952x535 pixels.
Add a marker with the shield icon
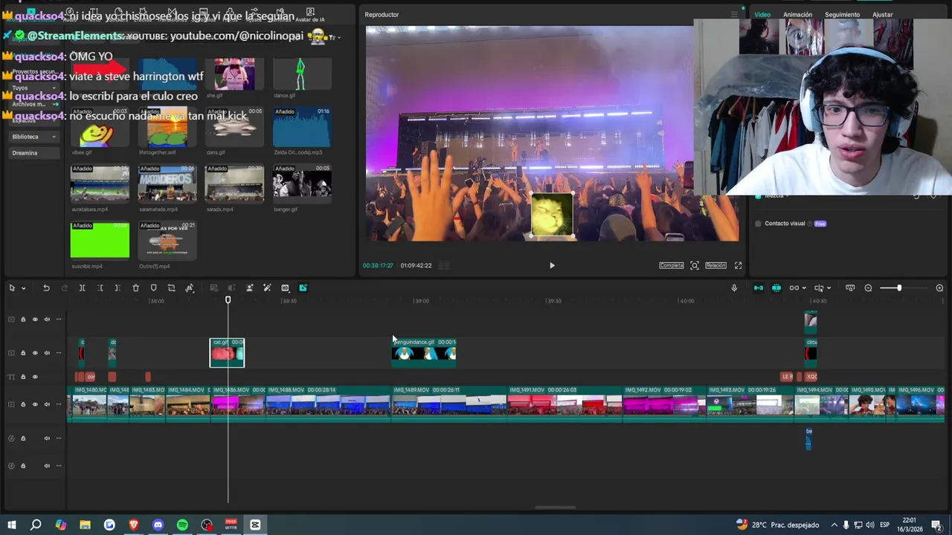point(153,288)
